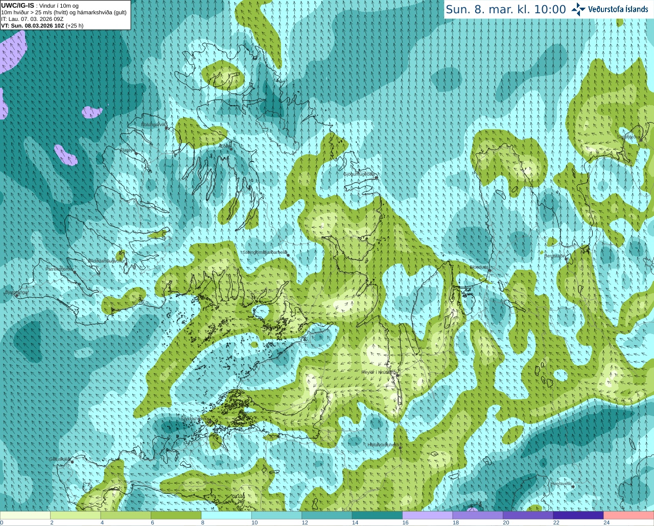
Task: Click the Blönduós station label
Action: [x=479, y=267]
